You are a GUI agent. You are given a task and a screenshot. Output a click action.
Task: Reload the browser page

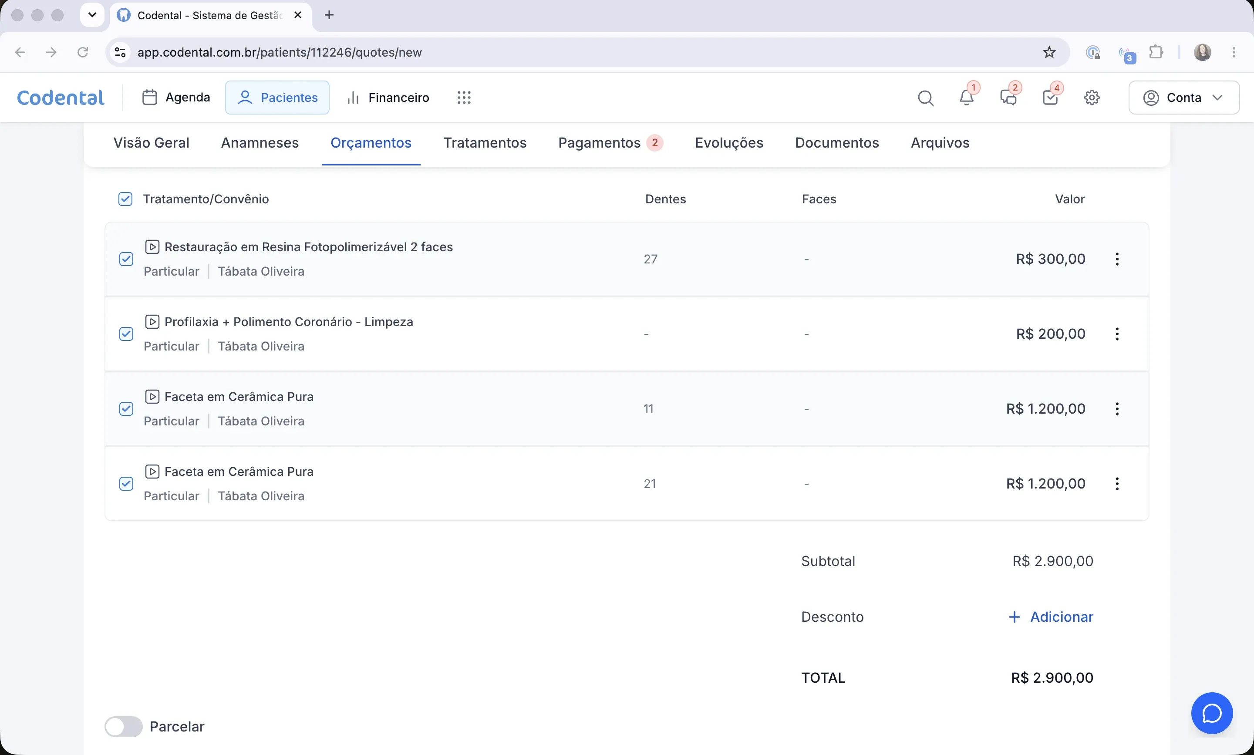tap(82, 52)
